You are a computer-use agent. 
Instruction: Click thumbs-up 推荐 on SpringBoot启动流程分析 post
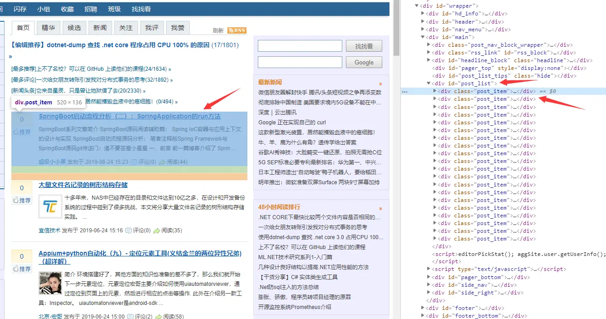(x=22, y=132)
